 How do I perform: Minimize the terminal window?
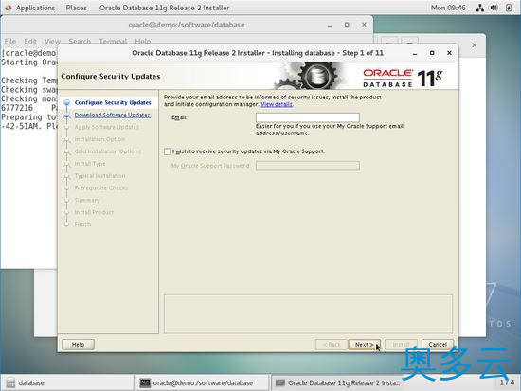pyautogui.click(x=330, y=25)
